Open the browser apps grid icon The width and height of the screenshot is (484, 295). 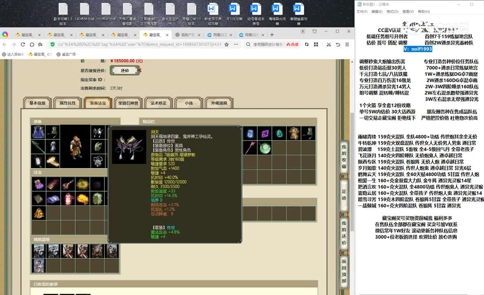click(x=316, y=44)
